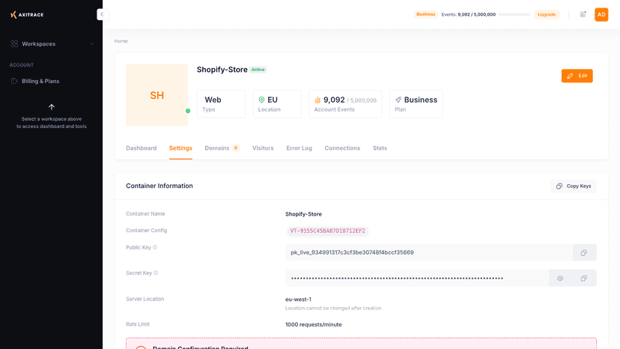Expand the Workspaces dropdown chevron

pos(92,44)
